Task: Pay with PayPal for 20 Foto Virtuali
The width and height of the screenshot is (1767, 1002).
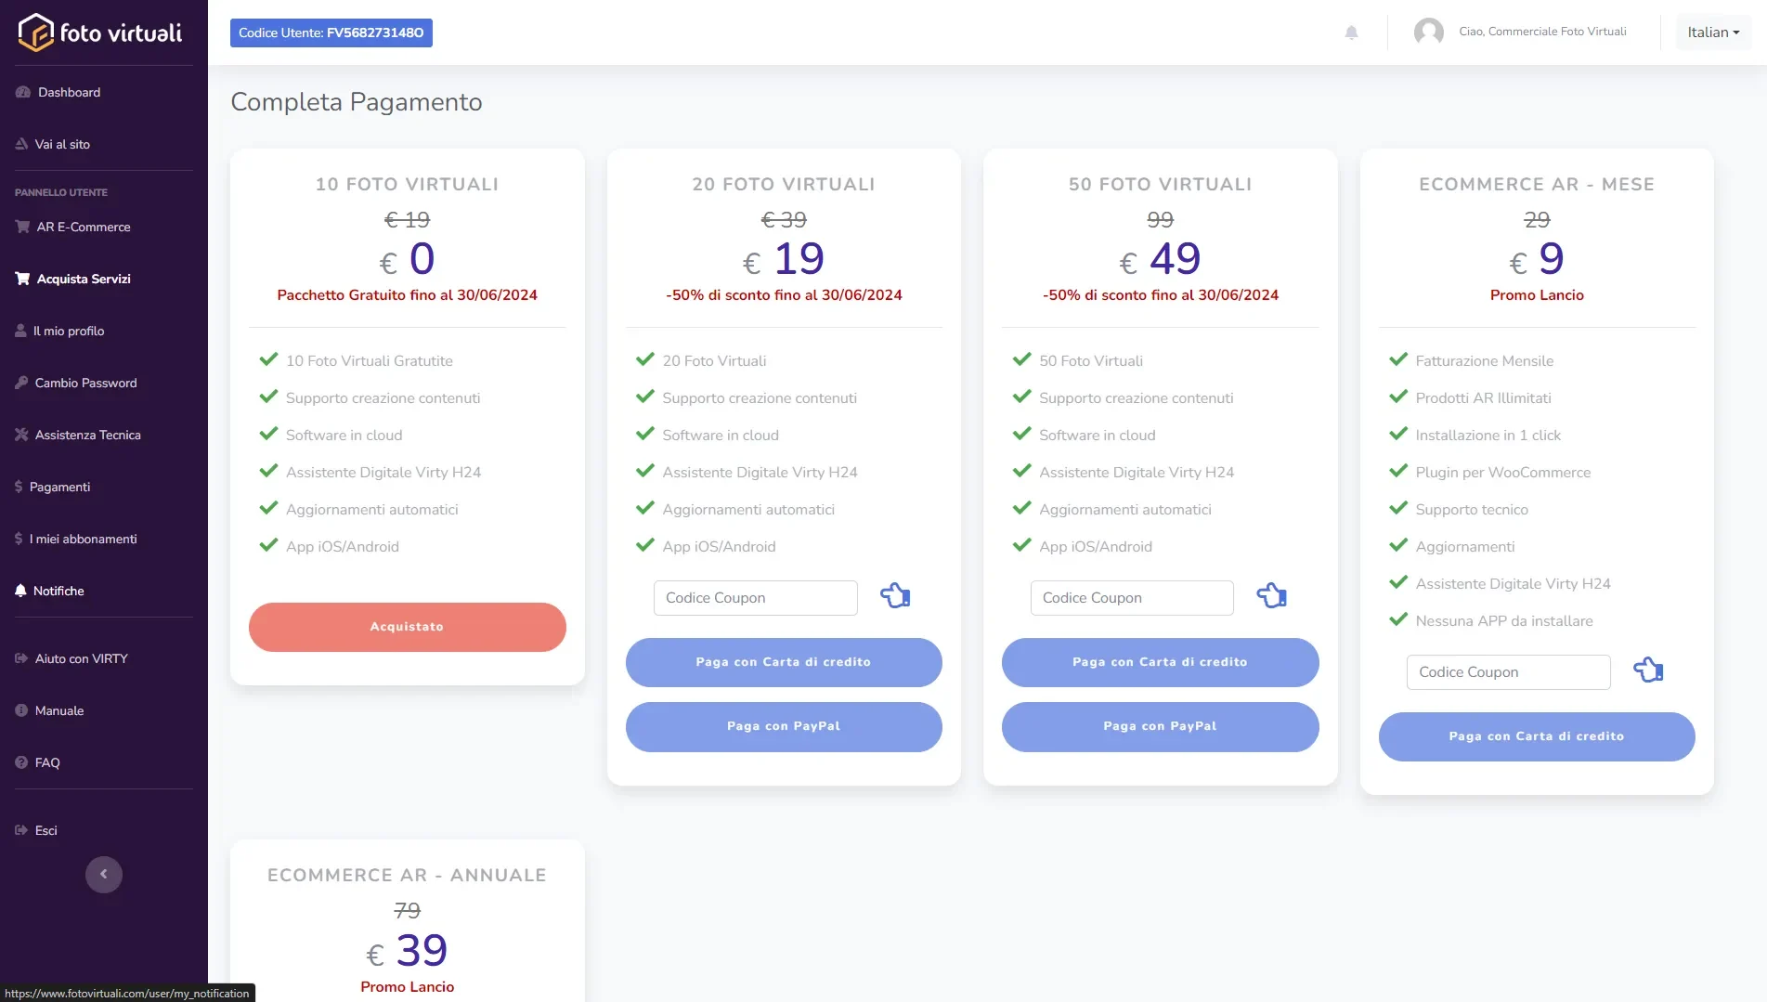Action: click(784, 726)
